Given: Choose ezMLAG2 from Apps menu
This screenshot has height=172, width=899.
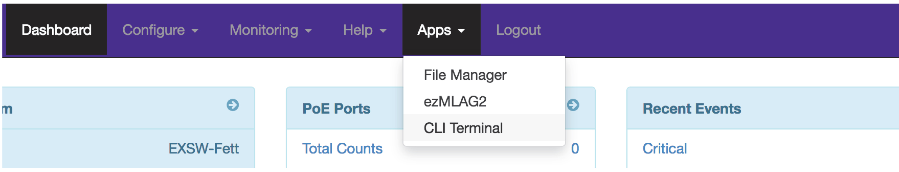Looking at the screenshot, I should tap(484, 101).
